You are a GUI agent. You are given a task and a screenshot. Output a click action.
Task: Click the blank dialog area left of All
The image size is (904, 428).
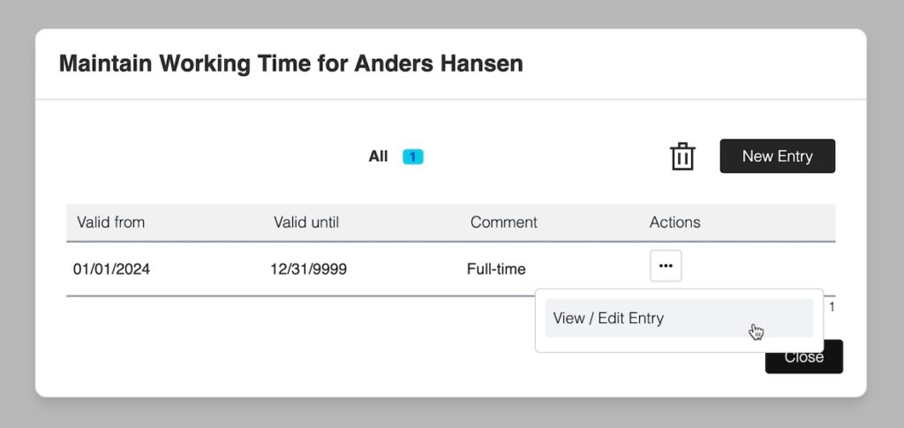tap(194, 157)
